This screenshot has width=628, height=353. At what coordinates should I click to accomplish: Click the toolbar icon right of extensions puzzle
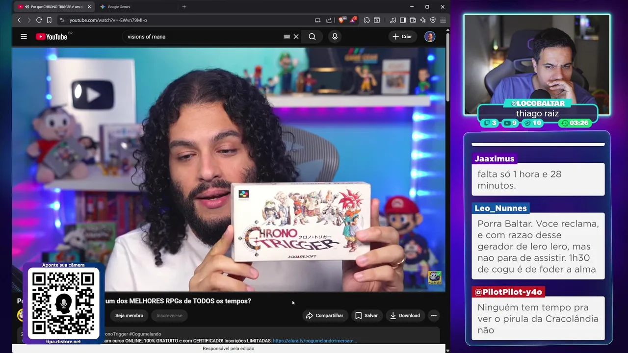[377, 20]
